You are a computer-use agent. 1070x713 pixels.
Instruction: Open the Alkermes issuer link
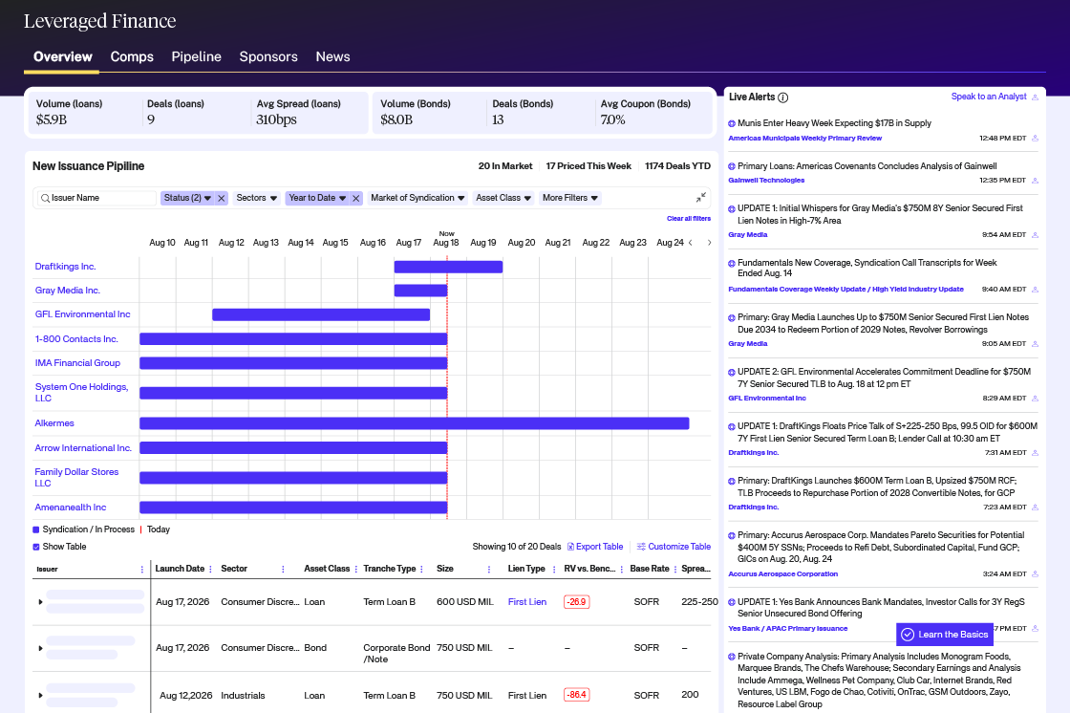(54, 423)
